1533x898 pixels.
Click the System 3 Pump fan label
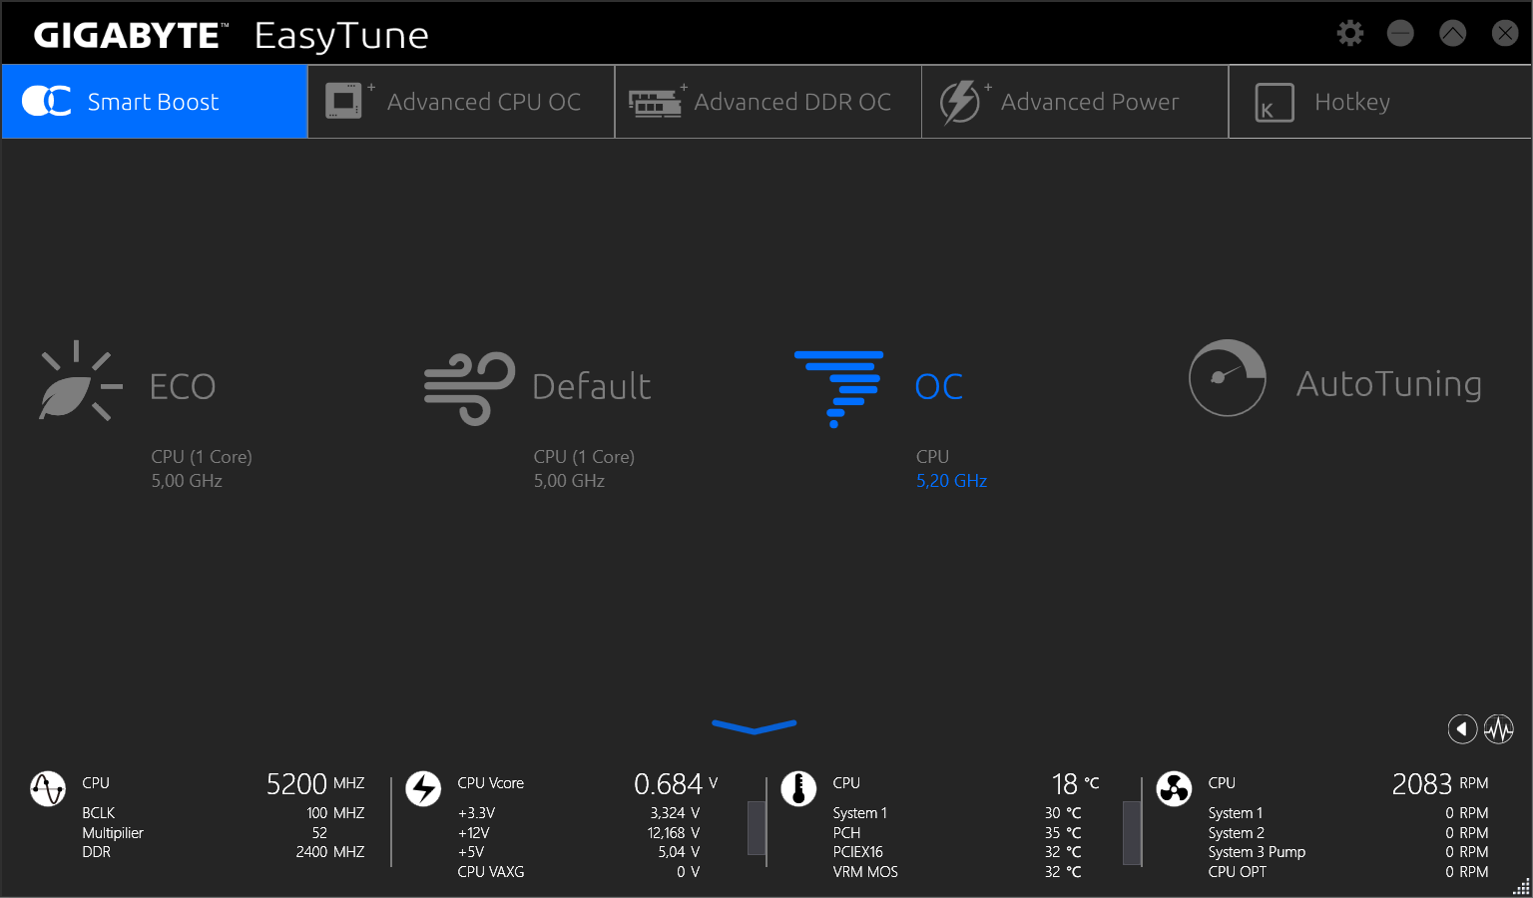click(1257, 852)
